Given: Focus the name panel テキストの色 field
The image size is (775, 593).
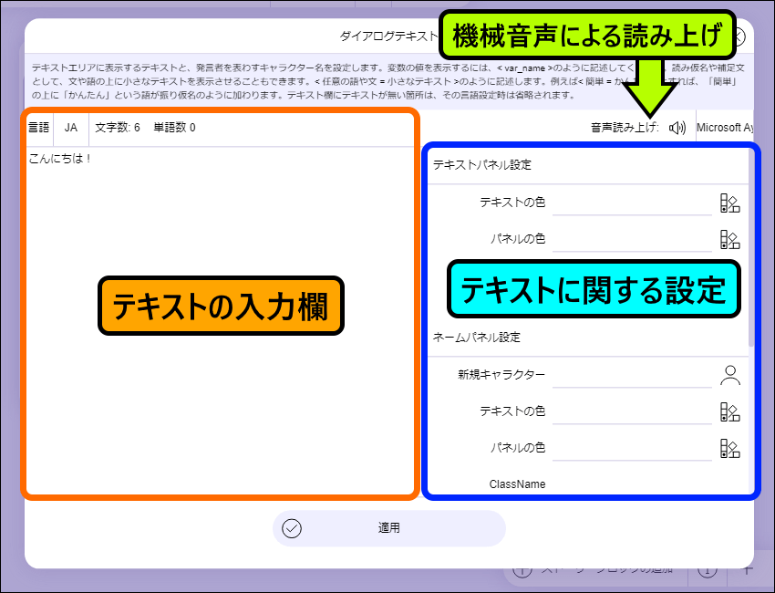Looking at the screenshot, I should pos(632,411).
